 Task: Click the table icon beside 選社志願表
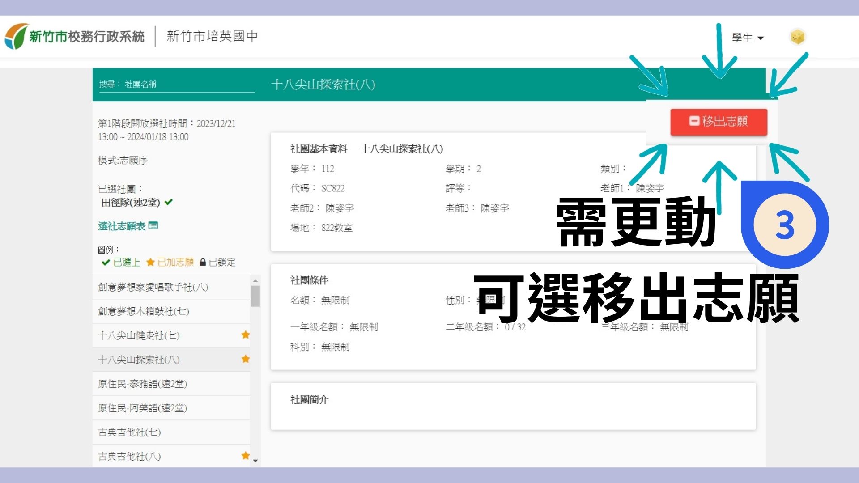tap(153, 226)
